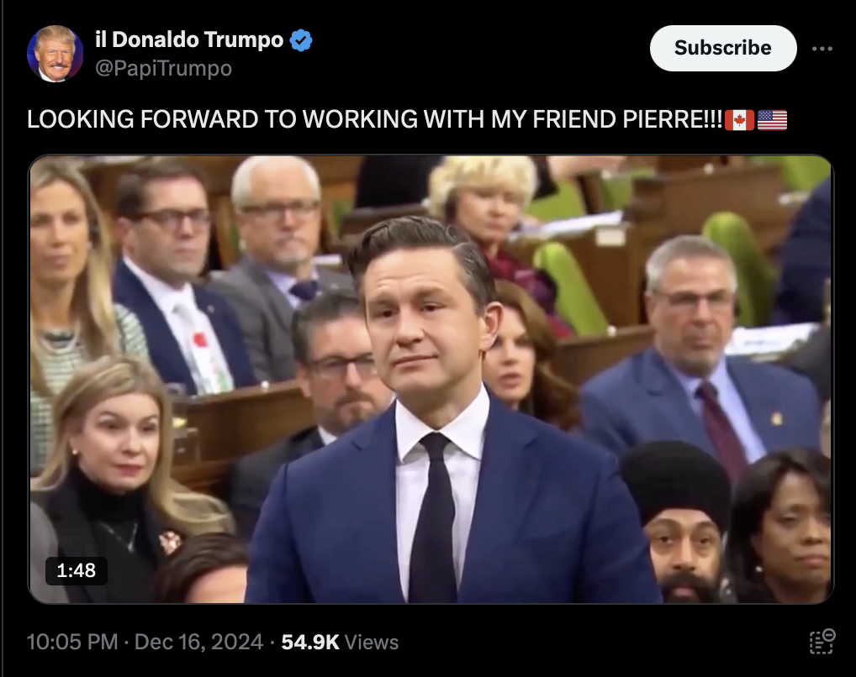Click the Dec 16, 2024 date
Image resolution: width=856 pixels, height=677 pixels.
click(x=198, y=642)
